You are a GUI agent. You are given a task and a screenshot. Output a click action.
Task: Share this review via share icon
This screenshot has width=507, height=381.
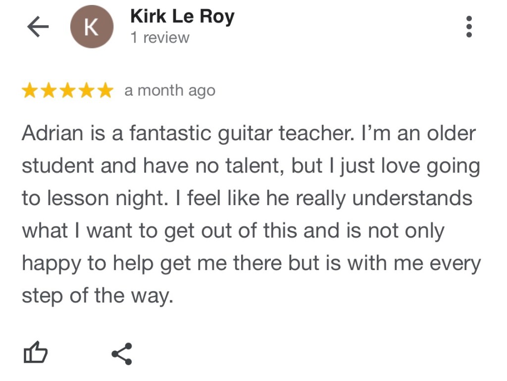(122, 353)
